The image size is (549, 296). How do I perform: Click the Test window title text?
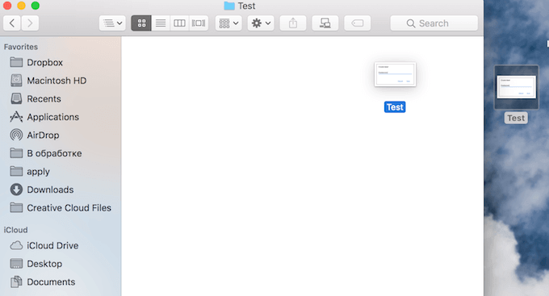(x=246, y=6)
